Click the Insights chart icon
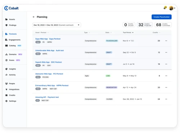This screenshot has height=135, width=180. tap(6, 69)
